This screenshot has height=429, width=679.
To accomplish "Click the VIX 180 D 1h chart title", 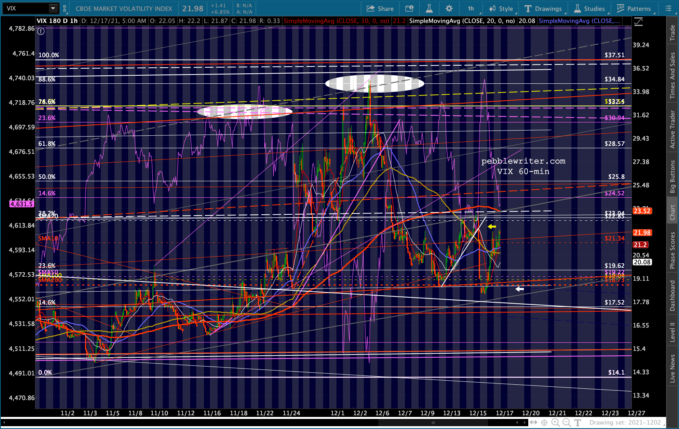I will 57,21.
